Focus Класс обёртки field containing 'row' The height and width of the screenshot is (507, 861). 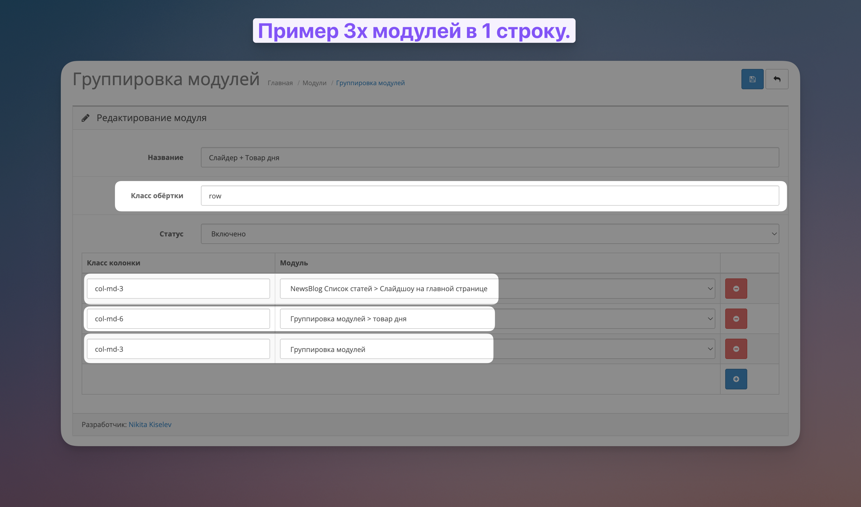point(490,196)
